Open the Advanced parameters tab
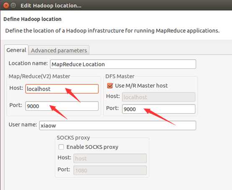This screenshot has width=232, height=190. (x=59, y=50)
